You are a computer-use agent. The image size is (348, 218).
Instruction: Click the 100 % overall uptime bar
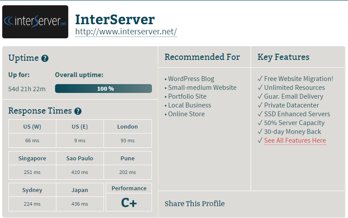pos(104,89)
